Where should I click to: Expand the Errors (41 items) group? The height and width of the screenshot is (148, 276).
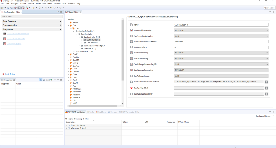click(x=67, y=125)
